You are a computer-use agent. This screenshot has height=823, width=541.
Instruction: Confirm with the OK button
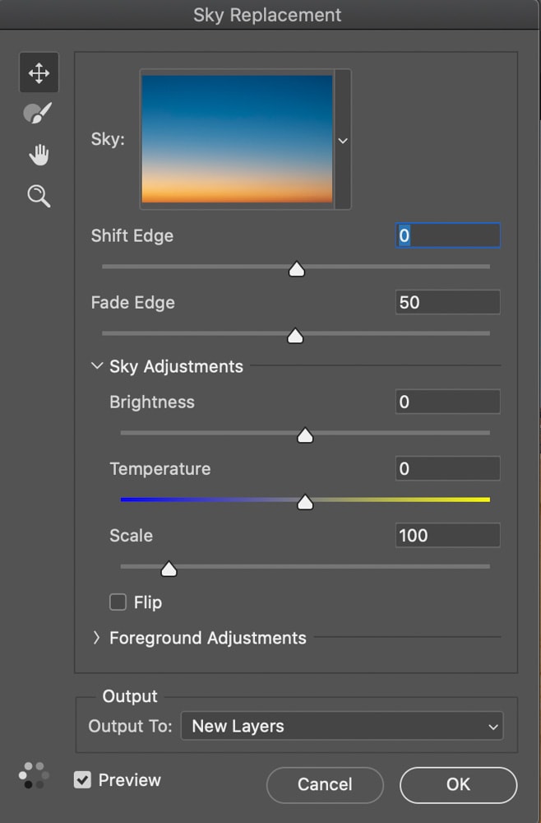[458, 784]
